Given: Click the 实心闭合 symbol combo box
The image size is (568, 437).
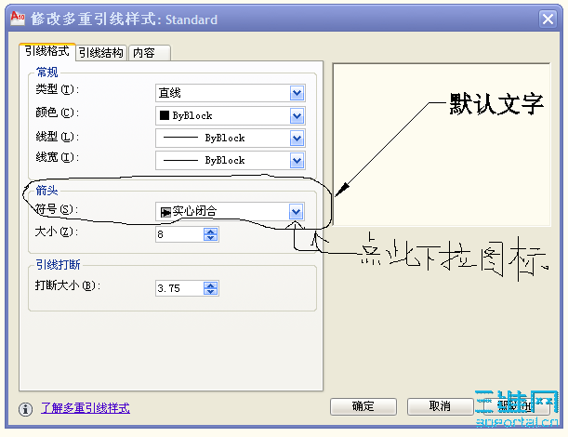Looking at the screenshot, I should click(x=230, y=212).
